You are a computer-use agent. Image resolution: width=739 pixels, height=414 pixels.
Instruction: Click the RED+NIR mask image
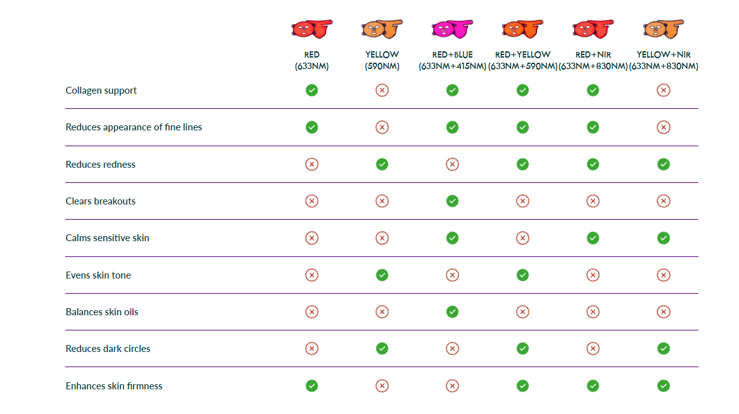point(593,28)
